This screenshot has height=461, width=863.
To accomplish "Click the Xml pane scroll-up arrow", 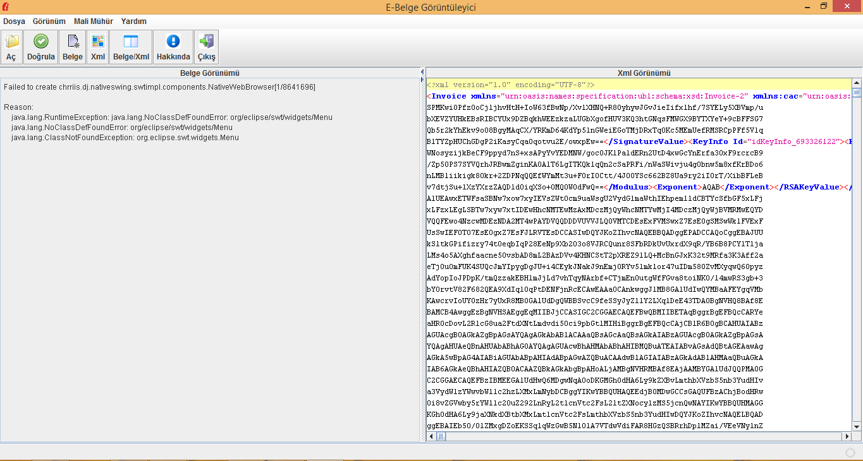I will point(857,83).
